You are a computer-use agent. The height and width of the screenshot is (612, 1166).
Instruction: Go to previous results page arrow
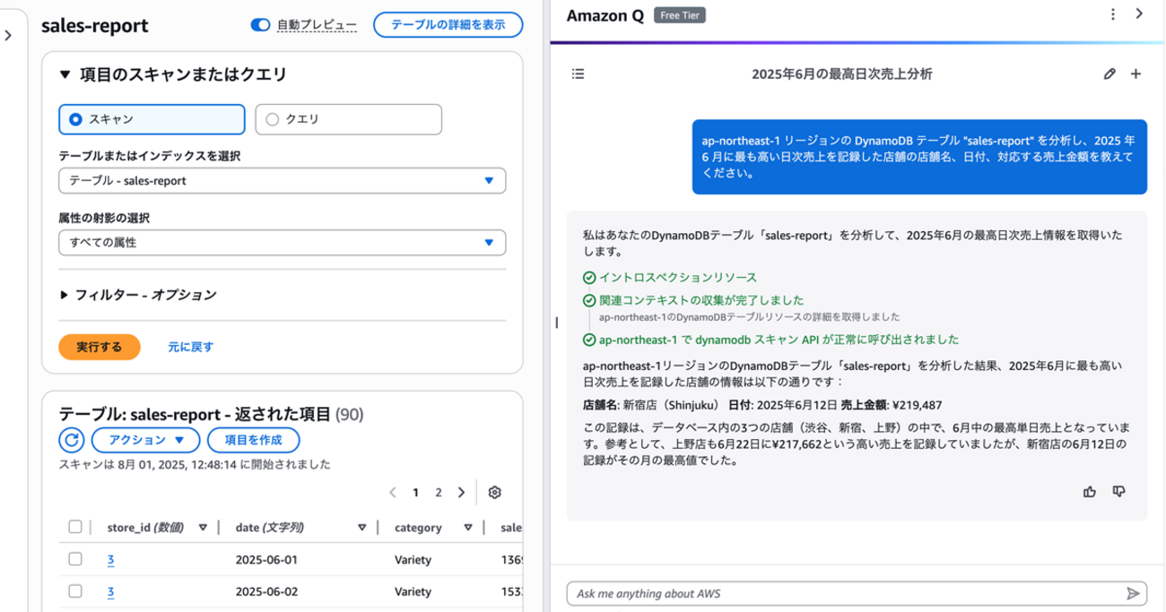click(393, 492)
